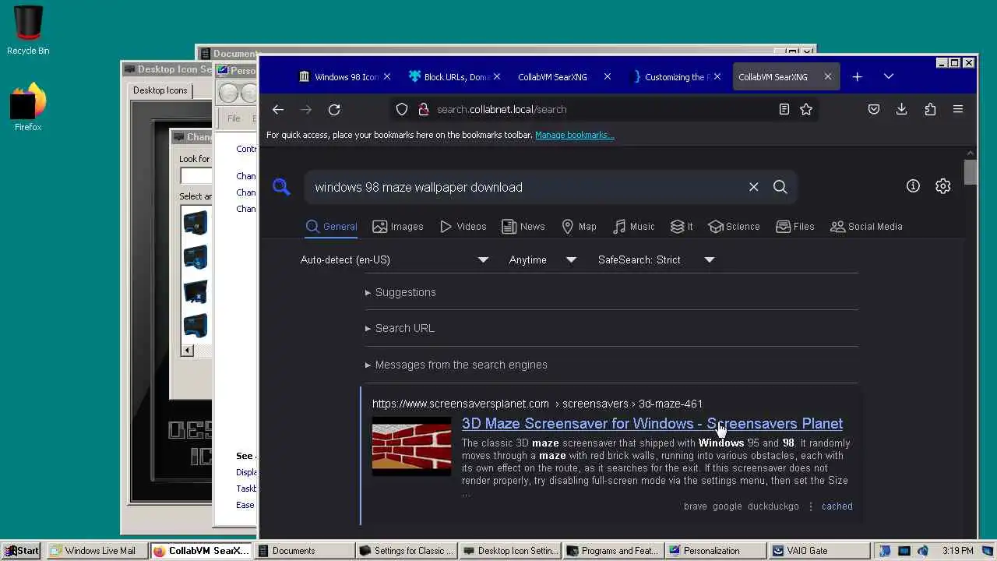Click the address bar URL field
The height and width of the screenshot is (561, 997).
603,110
